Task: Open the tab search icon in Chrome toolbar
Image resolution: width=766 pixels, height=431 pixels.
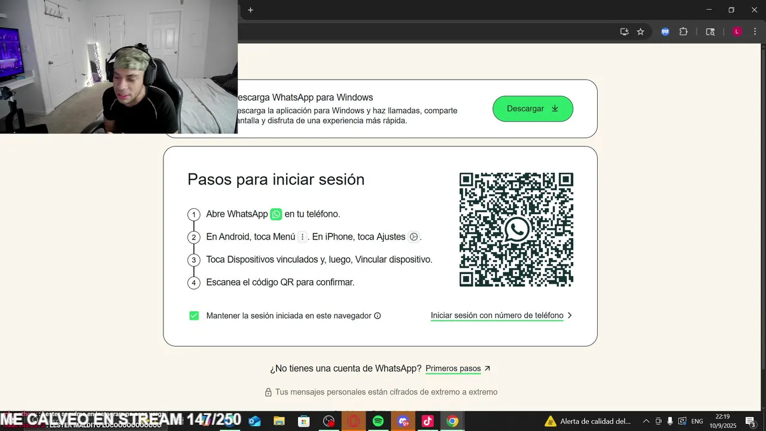Action: tap(710, 32)
